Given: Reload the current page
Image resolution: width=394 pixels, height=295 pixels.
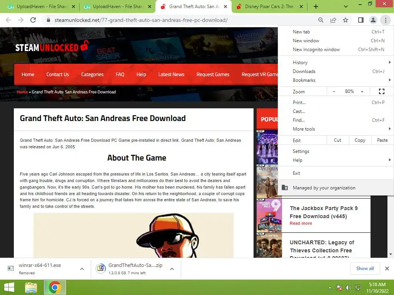Looking at the screenshot, I should [x=33, y=20].
